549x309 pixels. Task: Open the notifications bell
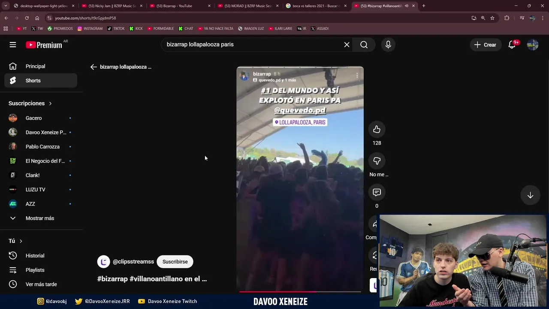(512, 45)
